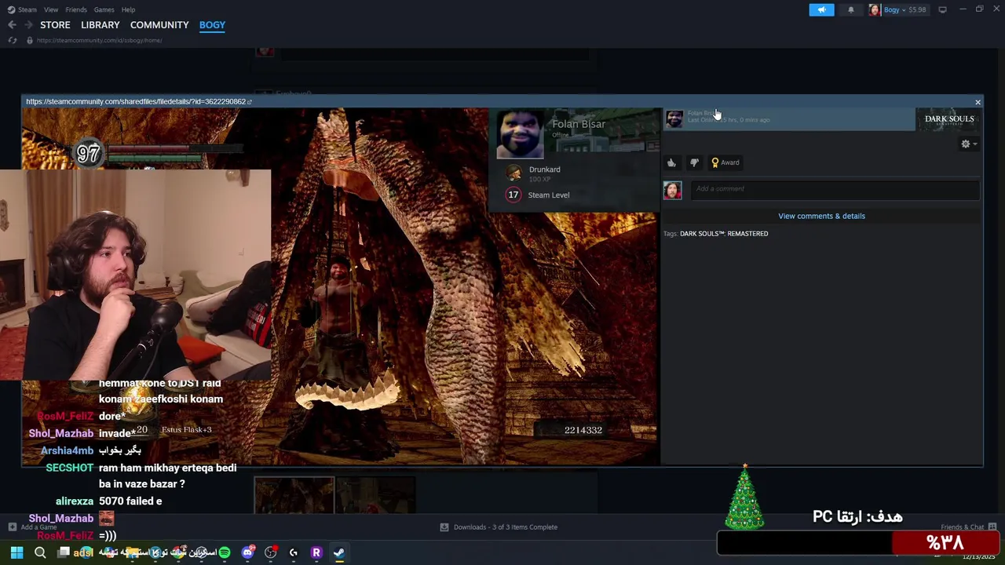This screenshot has height=565, width=1005.
Task: Go to the COMMUNITY tab
Action: tap(159, 25)
